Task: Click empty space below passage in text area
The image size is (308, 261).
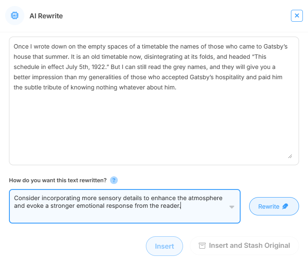Action: (x=154, y=128)
